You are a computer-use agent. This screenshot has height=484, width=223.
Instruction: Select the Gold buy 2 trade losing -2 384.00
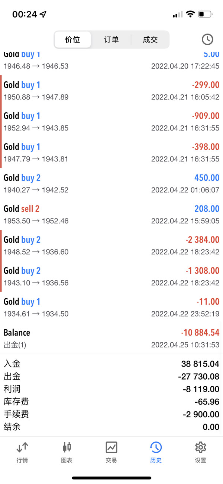111,245
